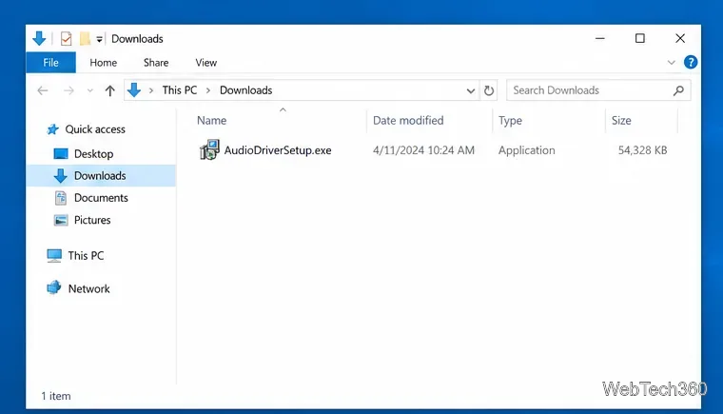Sort by the Type column header
723x414 pixels.
coord(510,121)
